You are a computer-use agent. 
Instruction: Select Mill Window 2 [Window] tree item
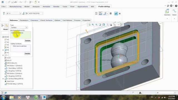(x=14, y=73)
